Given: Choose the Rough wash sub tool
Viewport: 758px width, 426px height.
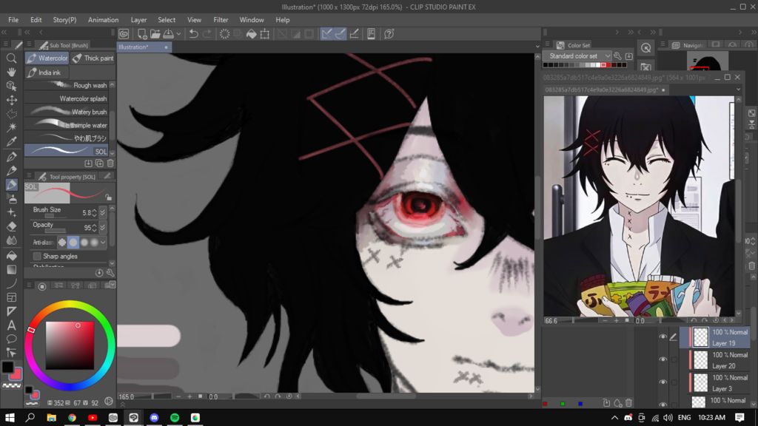Looking at the screenshot, I should [67, 85].
